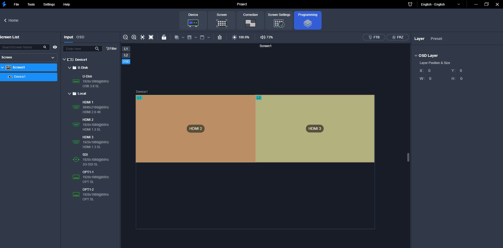
Task: Toggle the FRZ freeze button
Action: click(397, 37)
